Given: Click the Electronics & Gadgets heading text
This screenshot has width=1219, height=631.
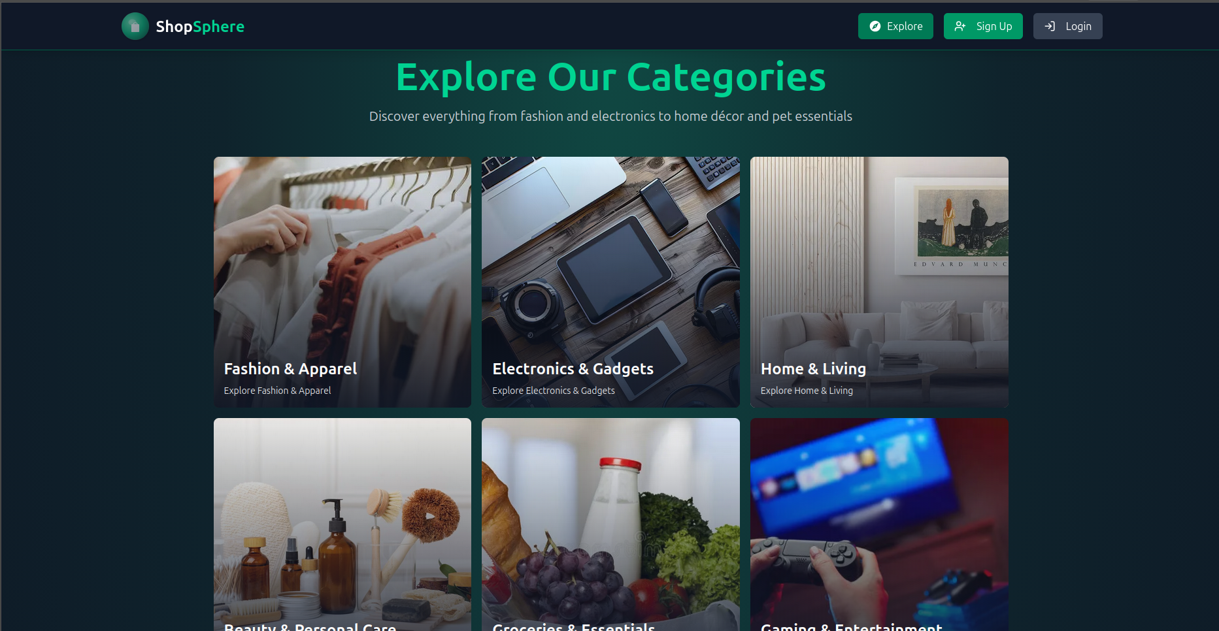Looking at the screenshot, I should [x=573, y=369].
